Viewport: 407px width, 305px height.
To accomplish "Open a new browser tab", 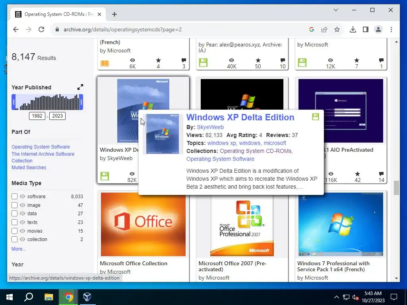I will 114,14.
